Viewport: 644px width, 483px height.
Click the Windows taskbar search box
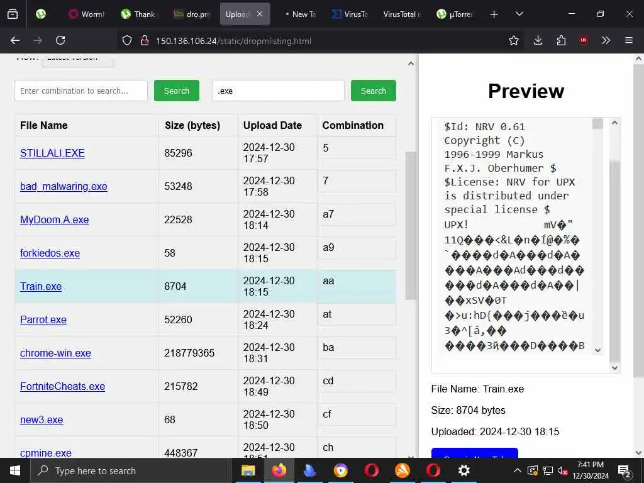click(x=131, y=470)
